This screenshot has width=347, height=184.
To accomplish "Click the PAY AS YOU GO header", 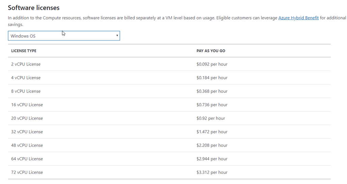I will [211, 51].
